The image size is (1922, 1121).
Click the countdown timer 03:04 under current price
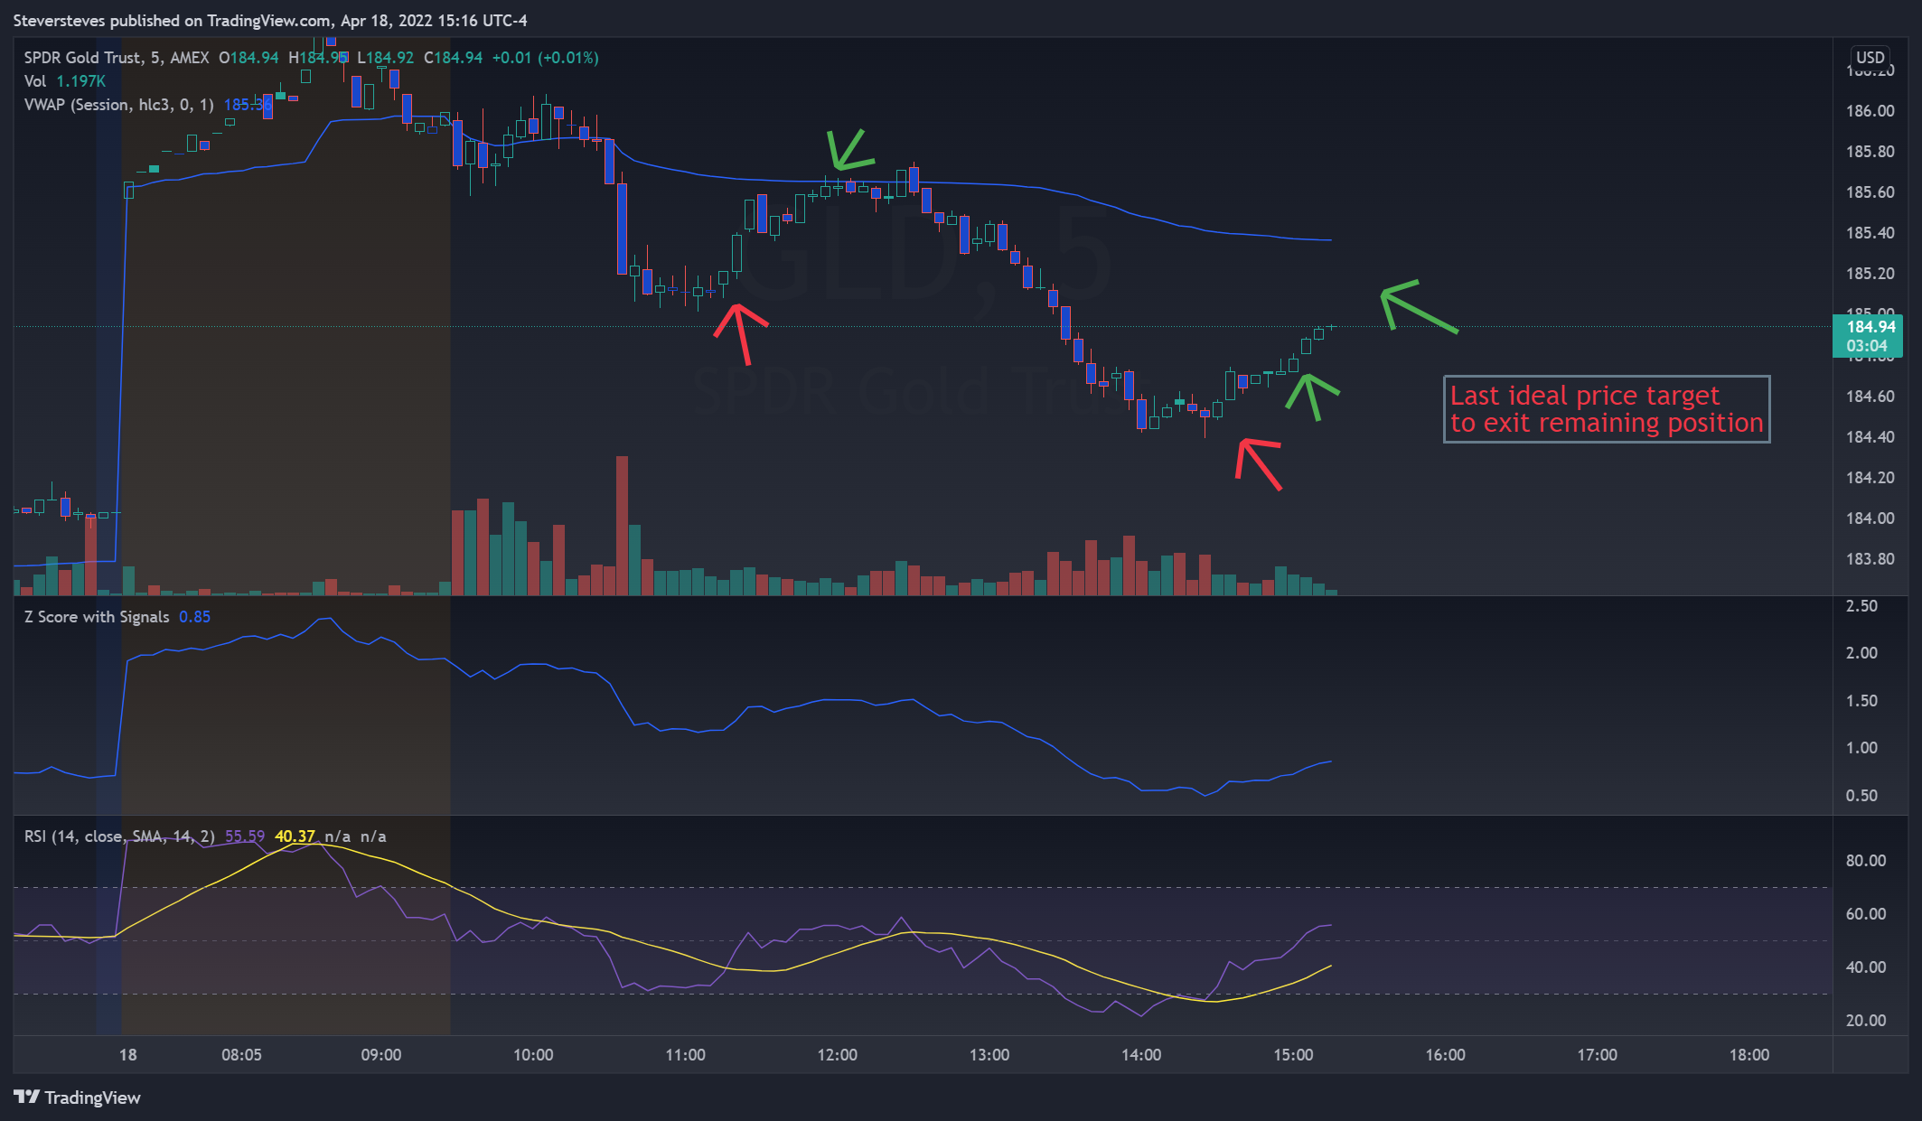pyautogui.click(x=1867, y=346)
